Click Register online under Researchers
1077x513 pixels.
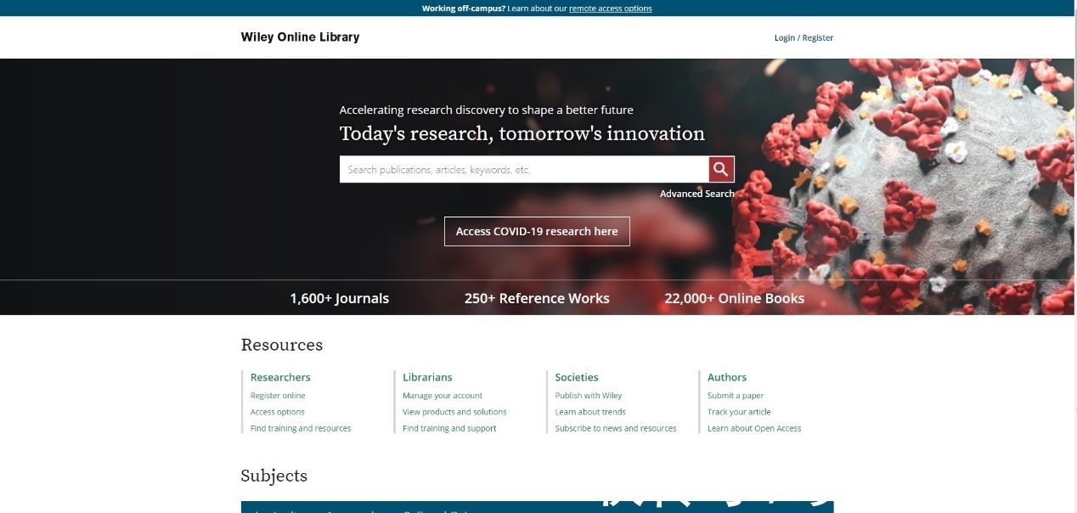click(278, 396)
